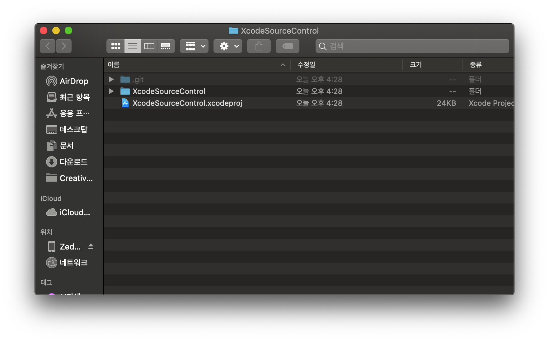Open the gear action menu
The width and height of the screenshot is (549, 341).
tap(228, 46)
